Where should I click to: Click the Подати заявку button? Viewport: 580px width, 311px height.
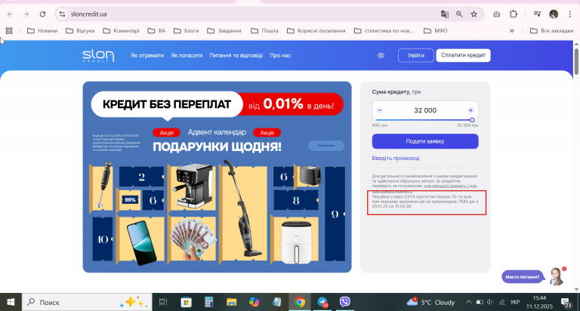(x=425, y=141)
